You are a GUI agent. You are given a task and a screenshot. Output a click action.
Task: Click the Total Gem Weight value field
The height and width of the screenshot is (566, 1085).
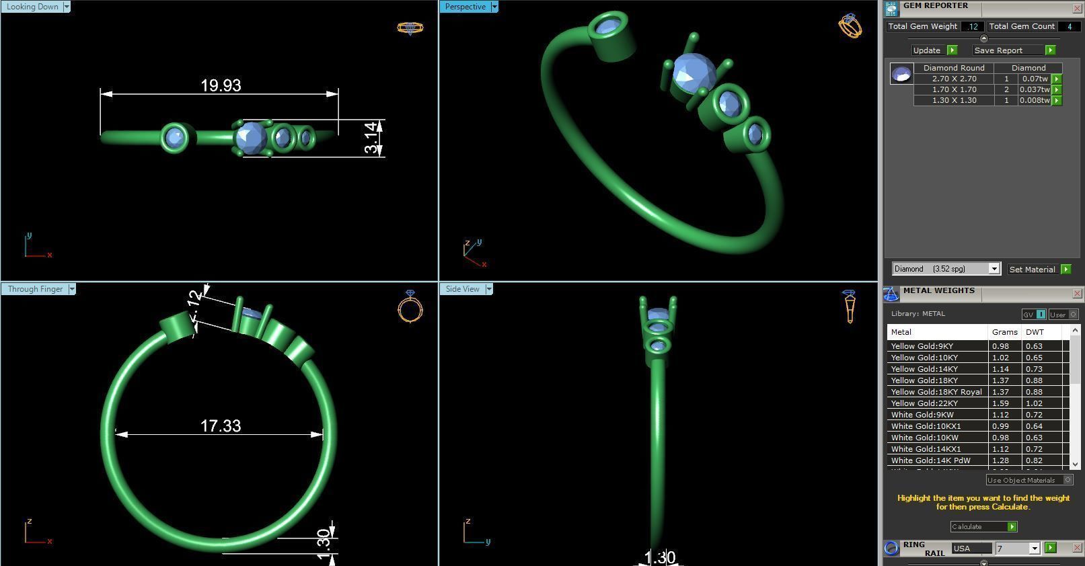[972, 26]
